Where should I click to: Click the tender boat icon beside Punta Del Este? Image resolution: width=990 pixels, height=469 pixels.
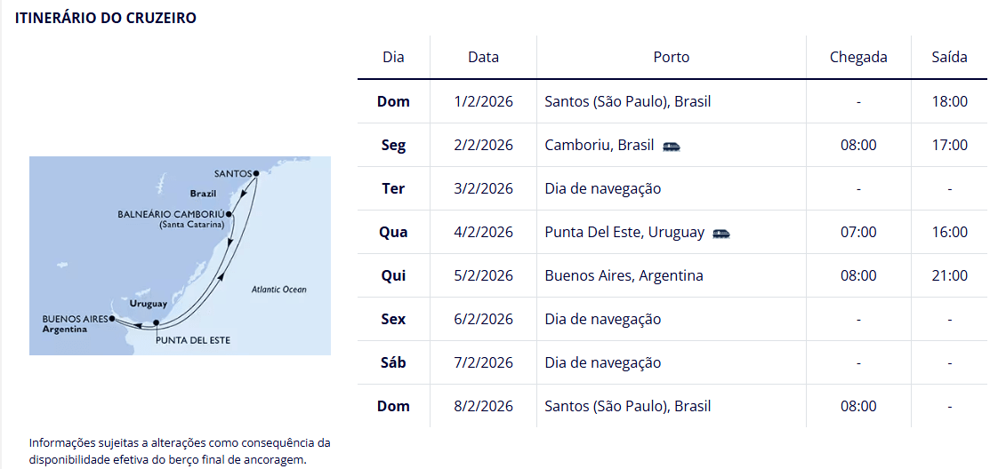tap(721, 233)
